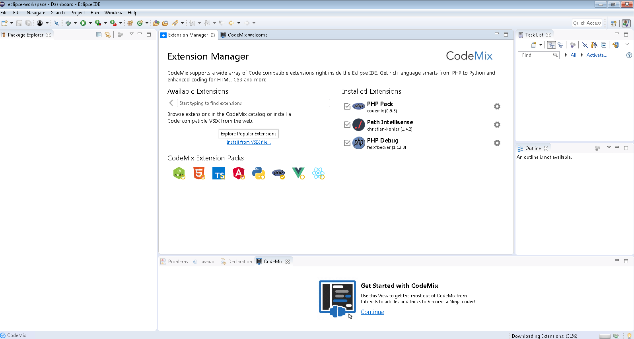
Task: Select the HTML5 extension pack icon
Action: (199, 173)
